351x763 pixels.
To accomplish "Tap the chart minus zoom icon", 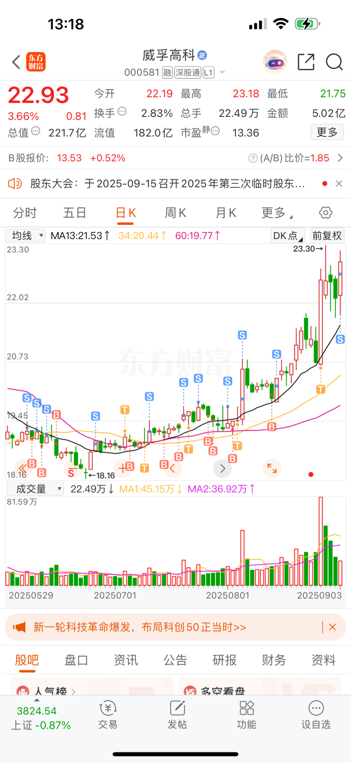I will 72,468.
